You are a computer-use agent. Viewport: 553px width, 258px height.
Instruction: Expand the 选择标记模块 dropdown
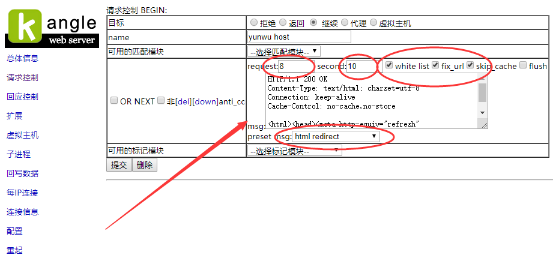pos(294,151)
